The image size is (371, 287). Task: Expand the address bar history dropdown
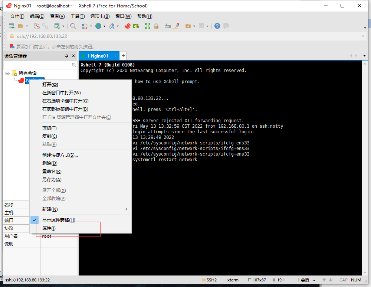(x=363, y=36)
